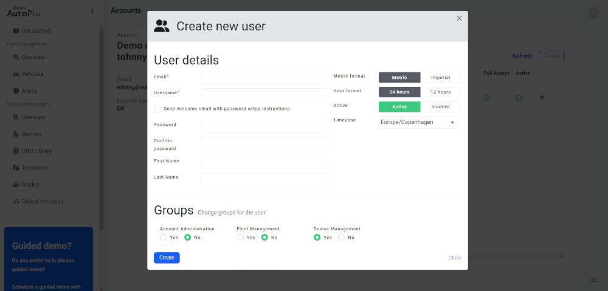Focus the Confirm password field
Screen dimensions: 608x291
coord(264,143)
